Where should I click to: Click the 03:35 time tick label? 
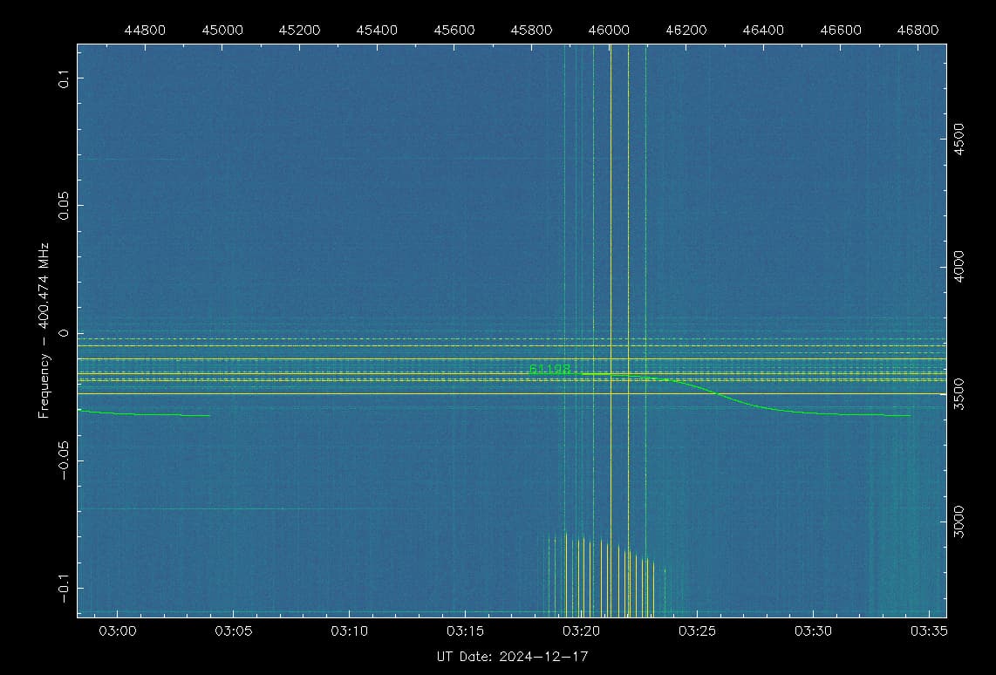point(929,631)
